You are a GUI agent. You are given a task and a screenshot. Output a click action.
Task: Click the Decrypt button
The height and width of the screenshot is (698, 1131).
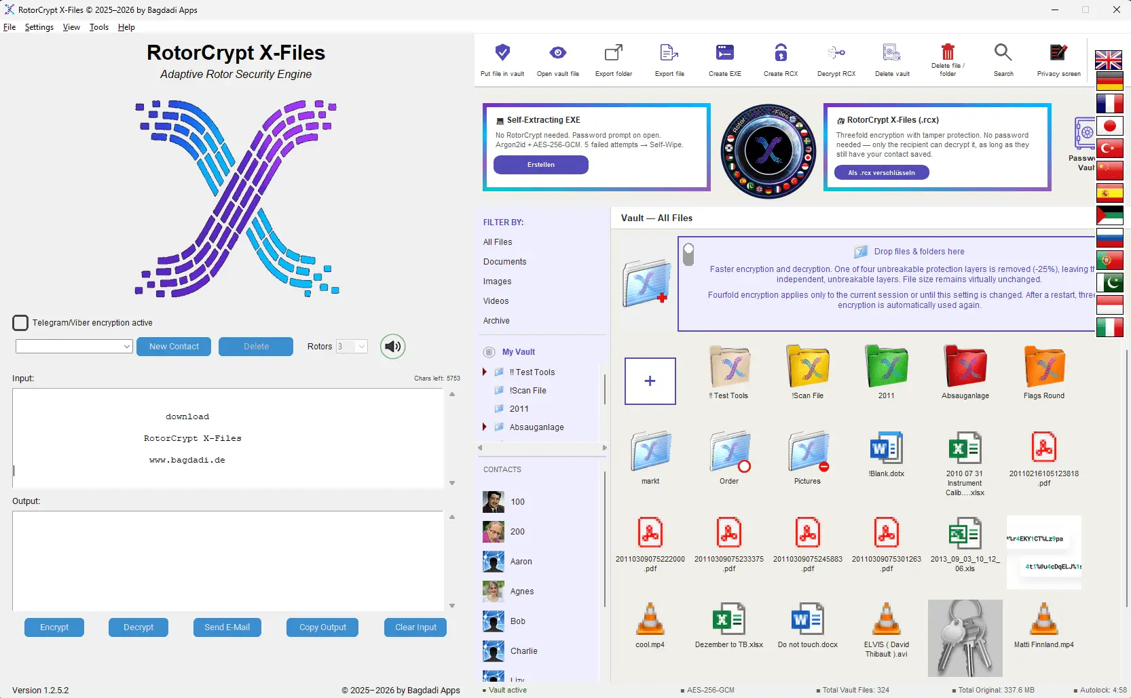(x=138, y=627)
